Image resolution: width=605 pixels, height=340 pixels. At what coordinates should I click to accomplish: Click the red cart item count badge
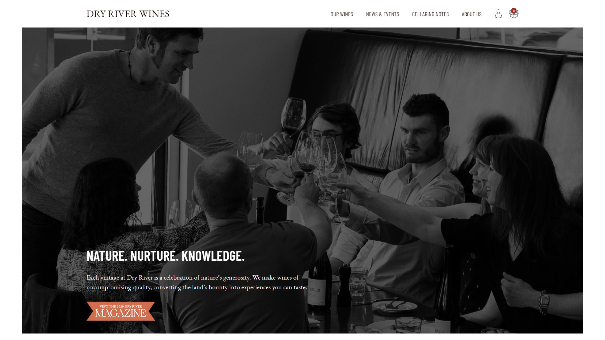(514, 11)
